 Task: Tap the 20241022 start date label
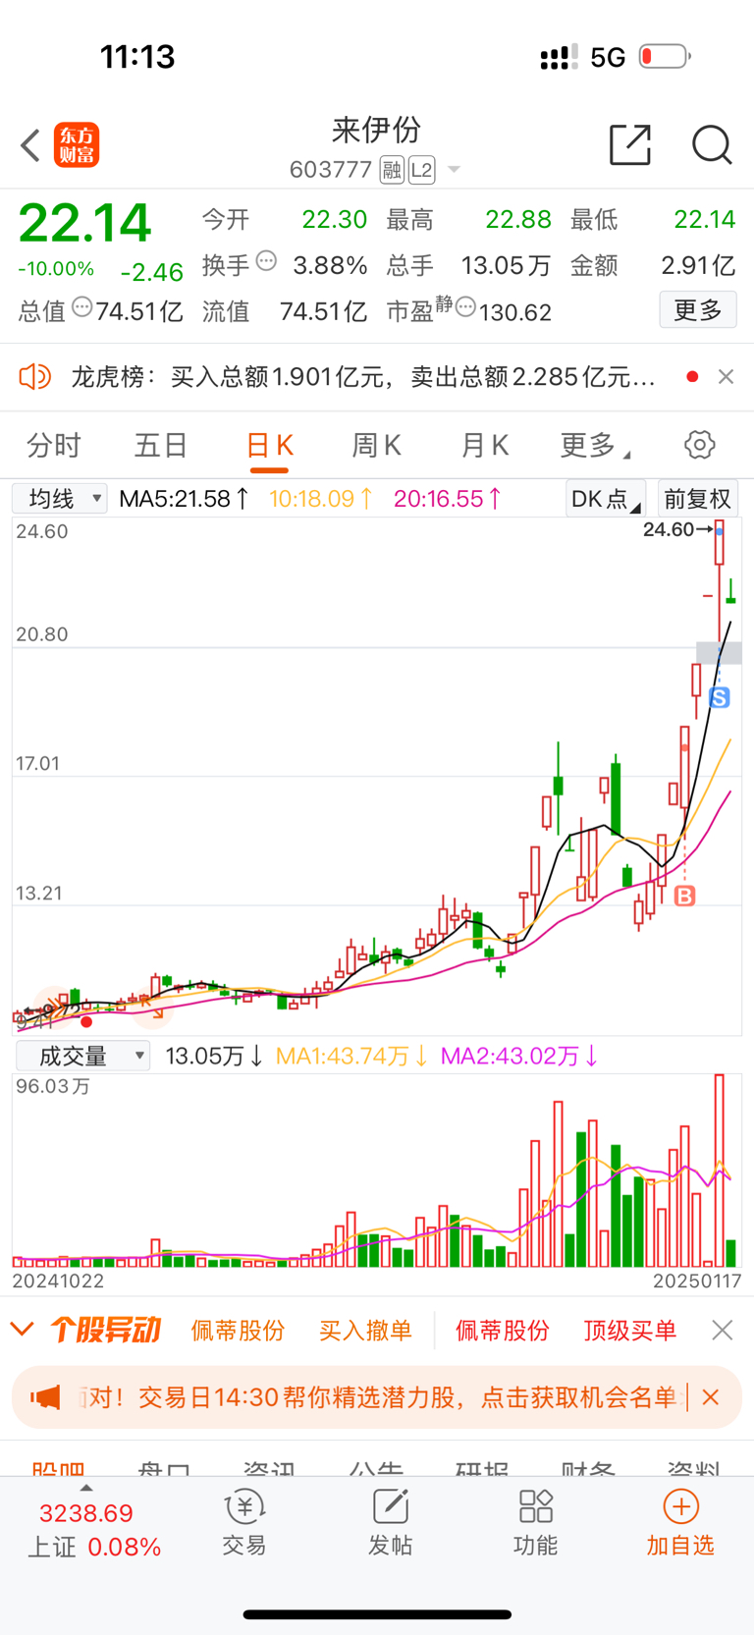58,1281
